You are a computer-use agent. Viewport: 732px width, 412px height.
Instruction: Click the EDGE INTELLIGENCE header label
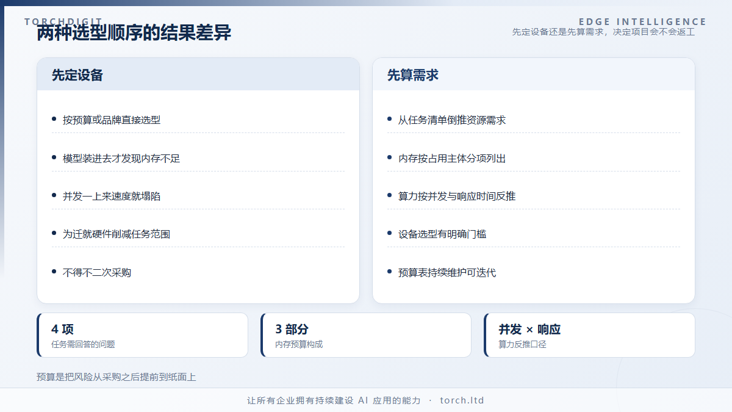click(642, 21)
